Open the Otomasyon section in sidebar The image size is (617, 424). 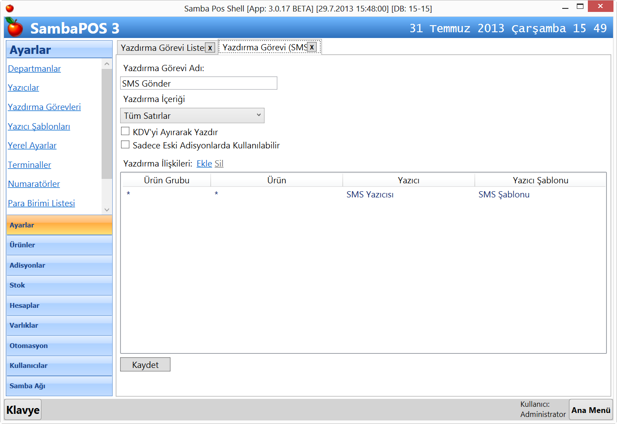(59, 346)
